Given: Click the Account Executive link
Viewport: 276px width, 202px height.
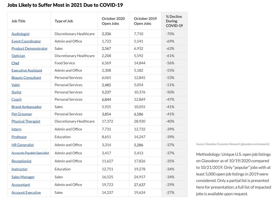Looking at the screenshot, I should pyautogui.click(x=26, y=193).
